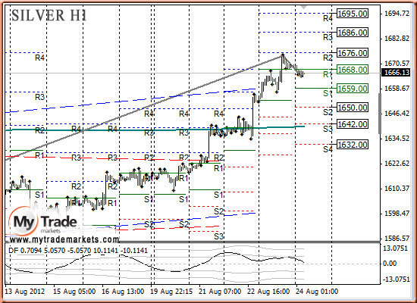The width and height of the screenshot is (417, 303).
Task: Select the green 1659.00 level box
Action: (353, 88)
